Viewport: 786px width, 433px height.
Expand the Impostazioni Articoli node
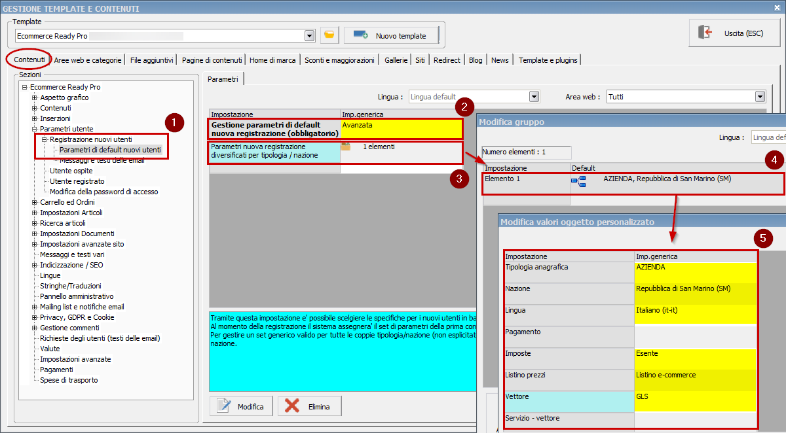click(35, 213)
